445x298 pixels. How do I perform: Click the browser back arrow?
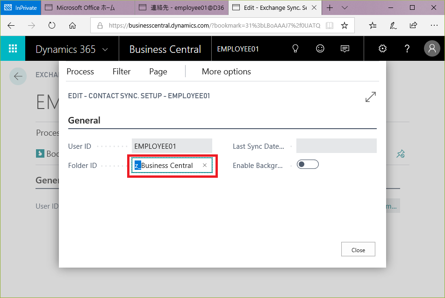coord(11,26)
